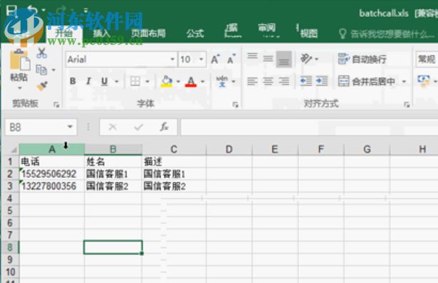Select middle vertical align icon
438x283 pixels.
pos(268,58)
